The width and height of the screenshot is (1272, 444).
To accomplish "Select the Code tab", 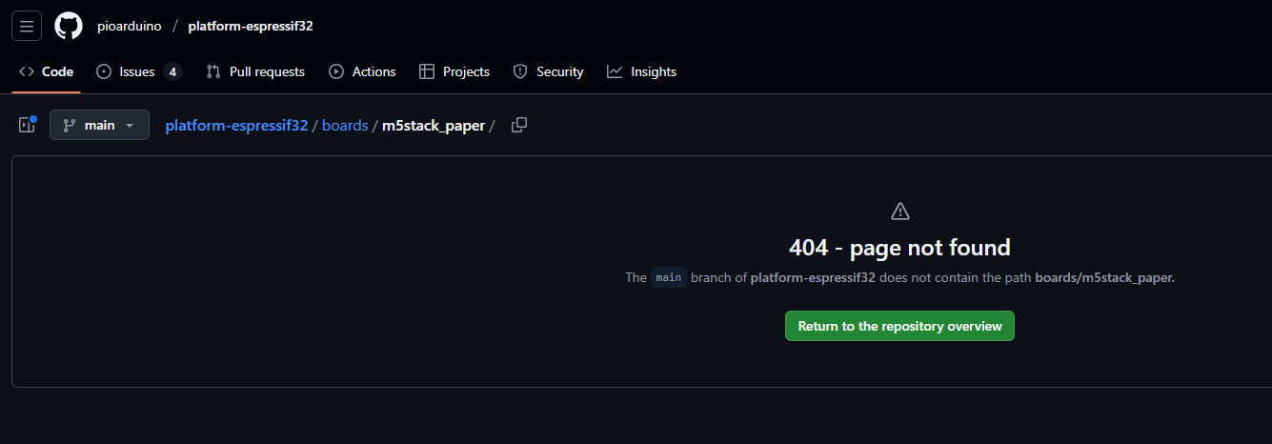I will 47,71.
